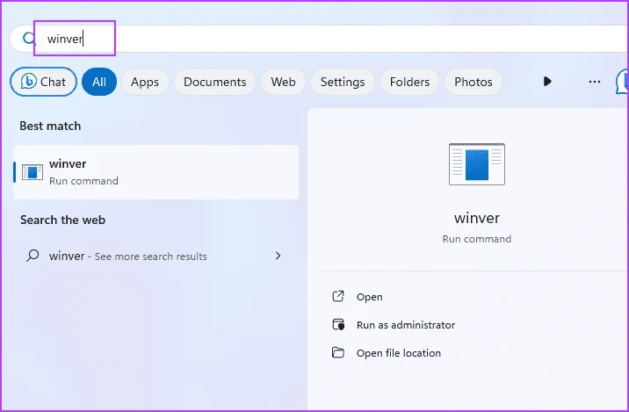
Task: Switch to Folders filter
Action: pyautogui.click(x=409, y=82)
